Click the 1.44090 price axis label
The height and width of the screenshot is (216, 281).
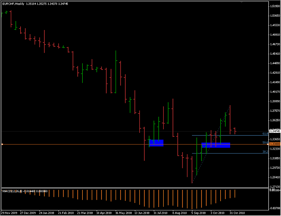click(x=275, y=63)
